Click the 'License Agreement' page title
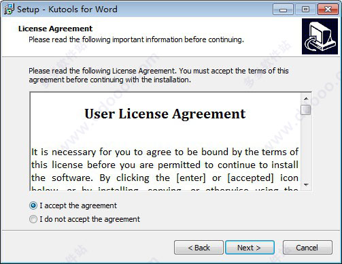The height and width of the screenshot is (264, 342). [x=55, y=29]
